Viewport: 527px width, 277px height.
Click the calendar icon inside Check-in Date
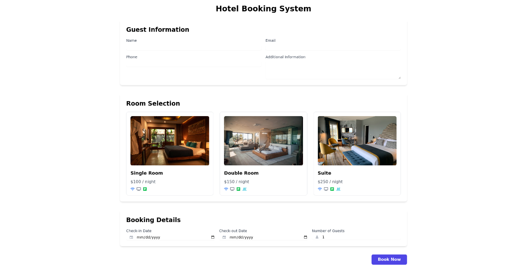point(131,237)
